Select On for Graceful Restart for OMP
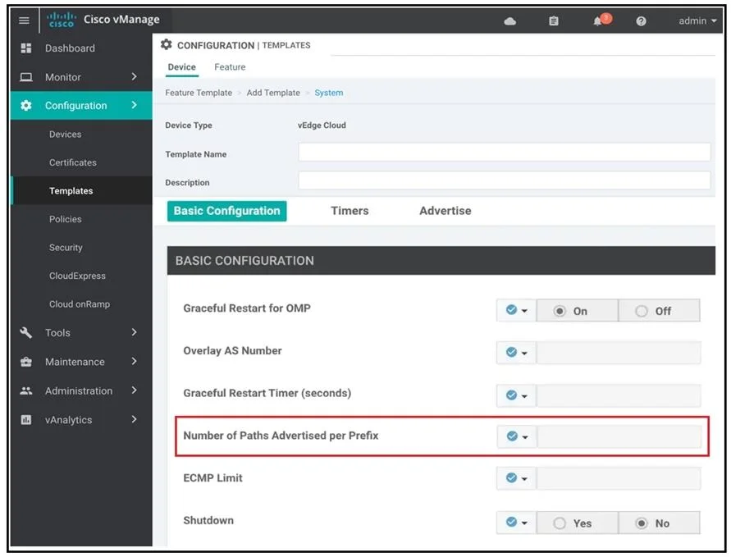The image size is (731, 557). click(577, 311)
